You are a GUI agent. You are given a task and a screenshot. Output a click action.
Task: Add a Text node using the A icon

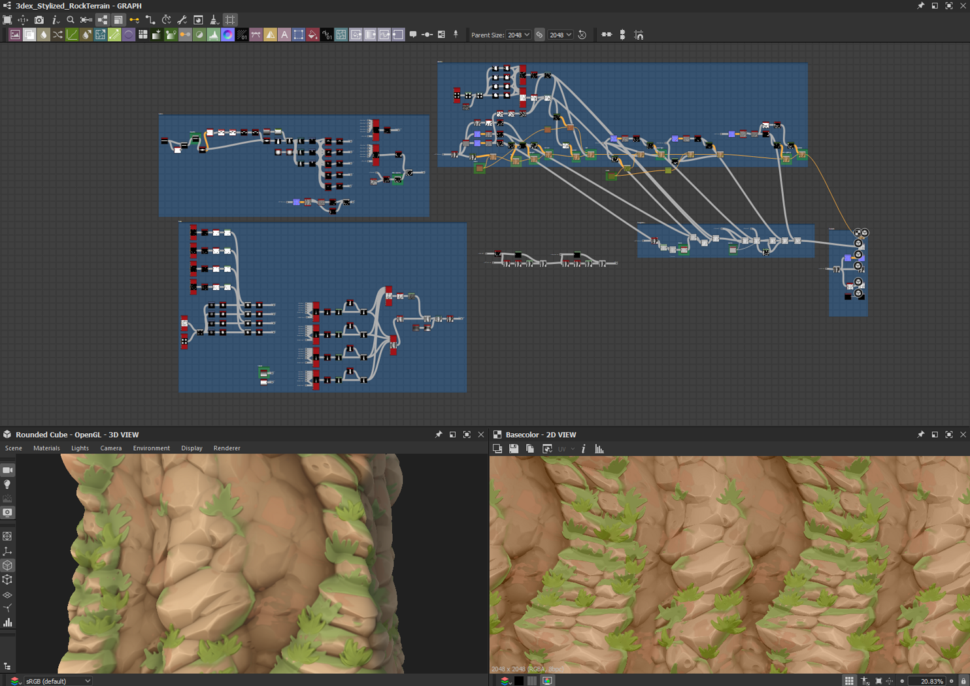point(284,35)
